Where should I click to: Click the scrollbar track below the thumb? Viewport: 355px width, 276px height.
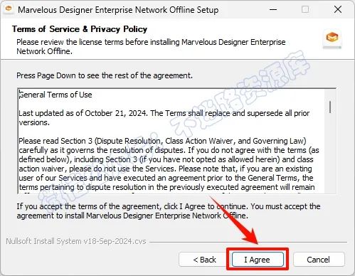[x=330, y=153]
